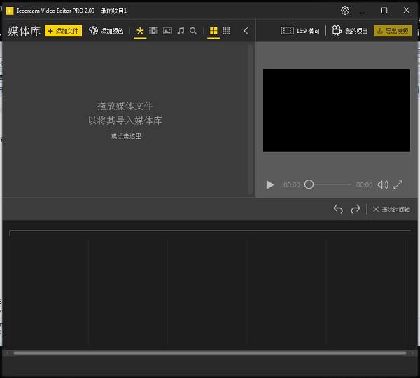
Task: Maximize the video editor window
Action: click(x=384, y=11)
